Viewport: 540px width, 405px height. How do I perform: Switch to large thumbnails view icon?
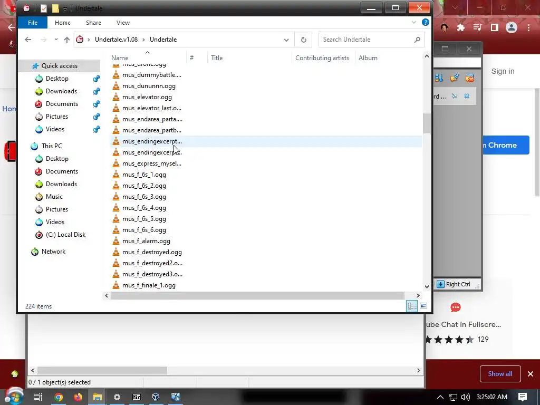point(423,306)
